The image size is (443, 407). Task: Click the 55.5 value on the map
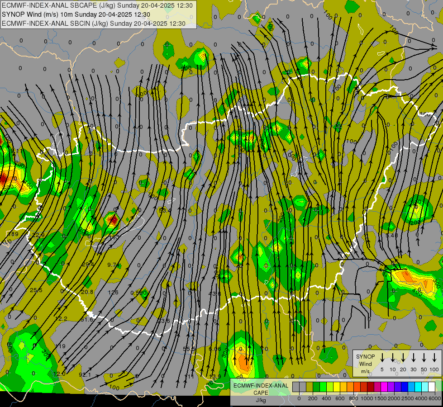pos(189,349)
